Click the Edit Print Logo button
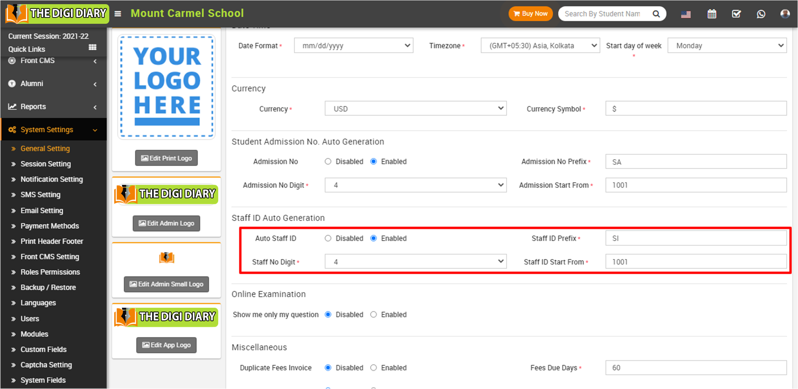Viewport: 798px width, 389px height. pyautogui.click(x=166, y=158)
